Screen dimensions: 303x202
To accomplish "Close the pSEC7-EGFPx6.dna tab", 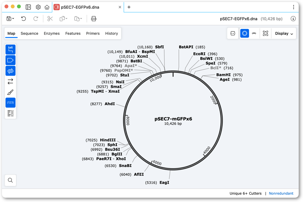I will click(x=120, y=7).
